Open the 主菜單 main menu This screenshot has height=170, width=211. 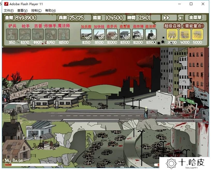(x=195, y=18)
